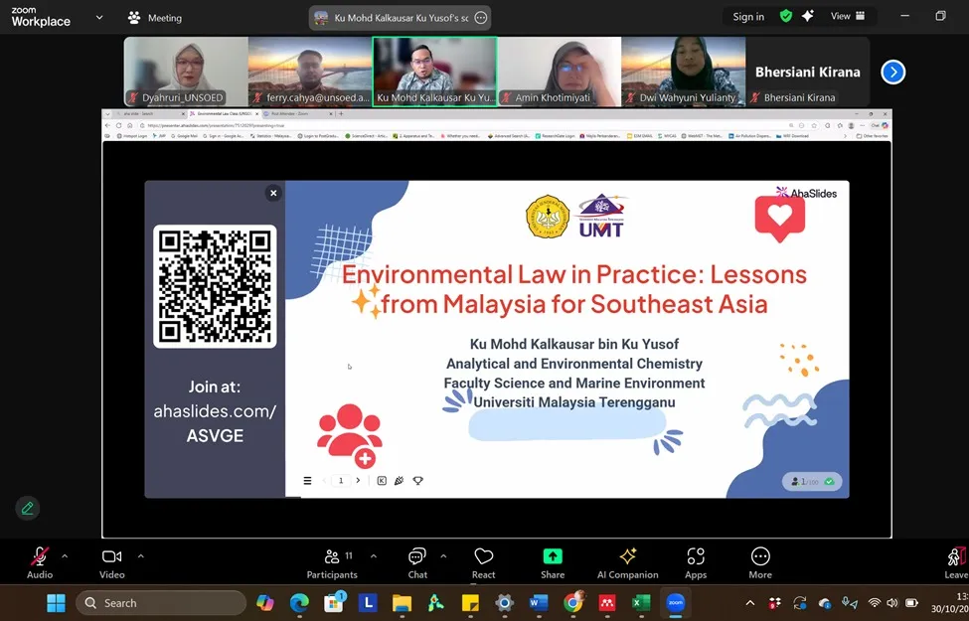The height and width of the screenshot is (621, 969).
Task: Show next participants in gallery strip
Action: click(x=892, y=72)
